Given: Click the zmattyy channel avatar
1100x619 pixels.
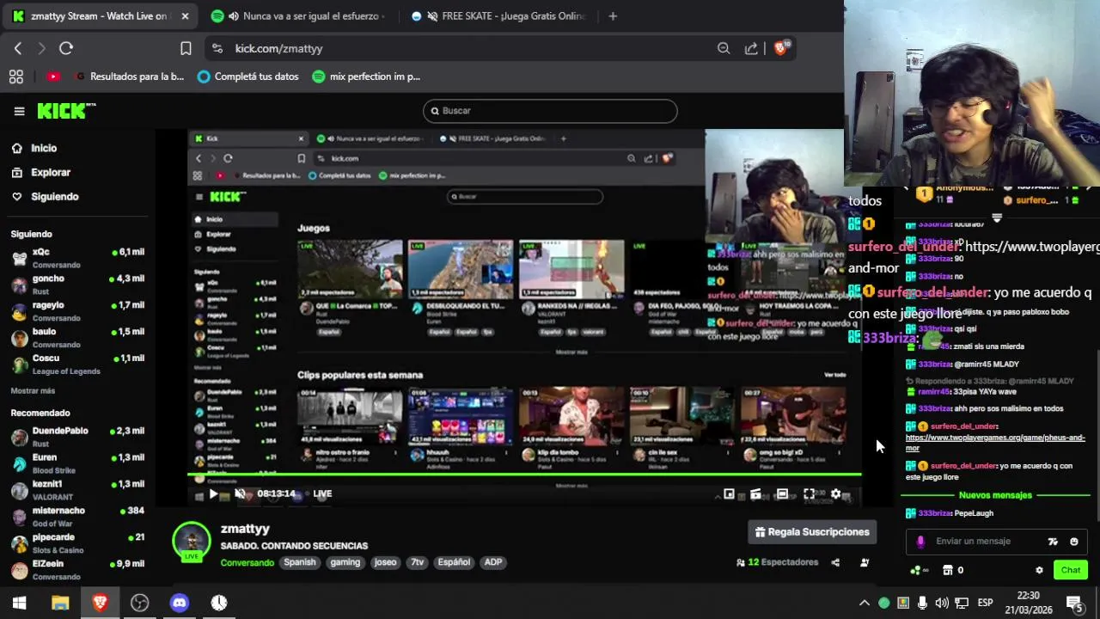Looking at the screenshot, I should point(191,542).
